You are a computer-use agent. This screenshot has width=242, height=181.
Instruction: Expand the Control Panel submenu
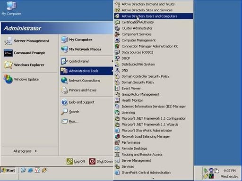pos(86,61)
